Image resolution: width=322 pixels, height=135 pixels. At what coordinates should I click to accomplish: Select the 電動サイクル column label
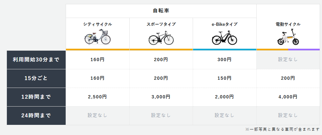288,24
